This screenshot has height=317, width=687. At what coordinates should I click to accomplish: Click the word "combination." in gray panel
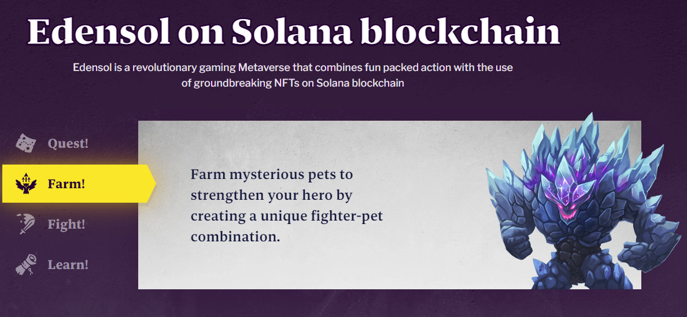coord(235,237)
